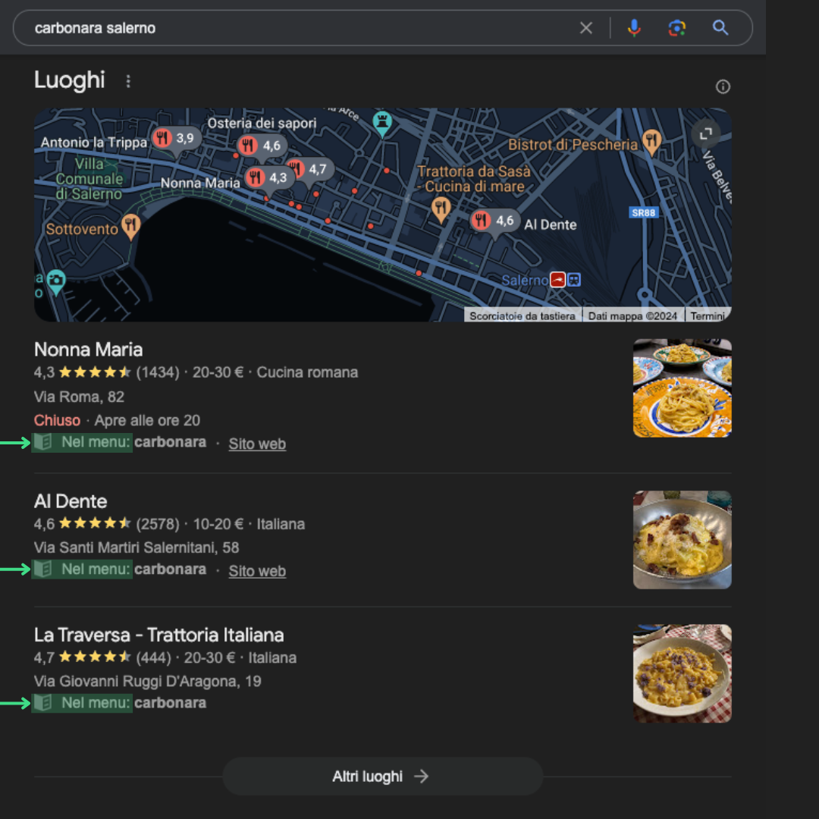This screenshot has height=819, width=819.
Task: Click the (444) review count for La Traversa
Action: (153, 657)
